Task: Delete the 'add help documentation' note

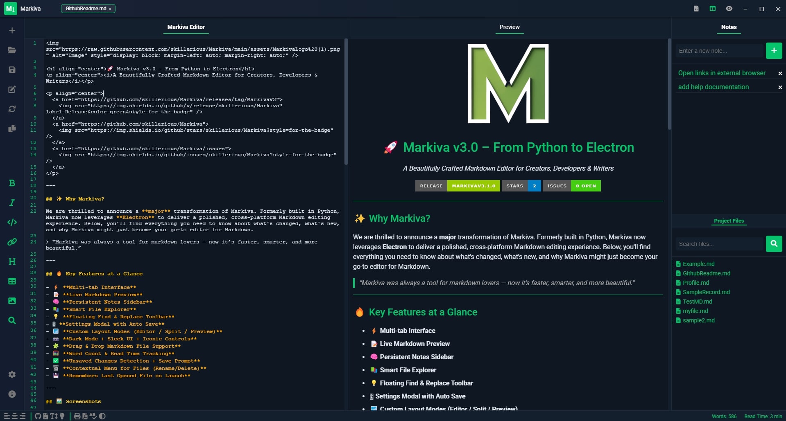Action: coord(780,88)
